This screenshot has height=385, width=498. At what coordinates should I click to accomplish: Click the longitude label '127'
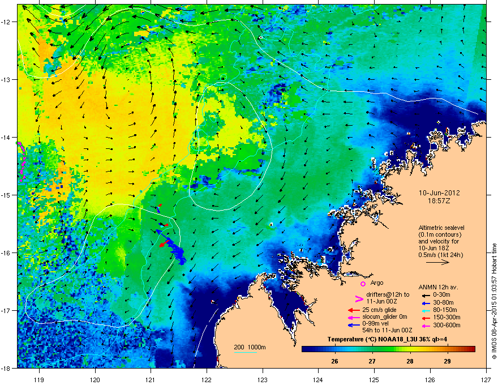486,379
